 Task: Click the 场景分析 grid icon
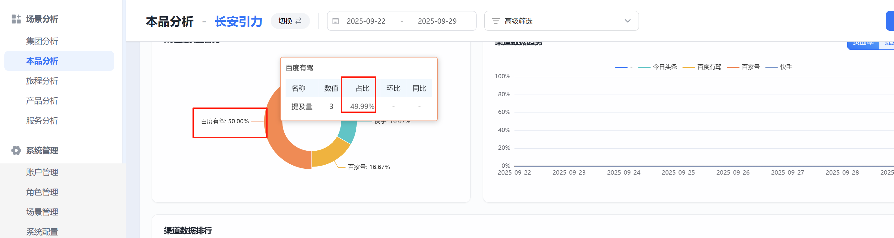[16, 19]
